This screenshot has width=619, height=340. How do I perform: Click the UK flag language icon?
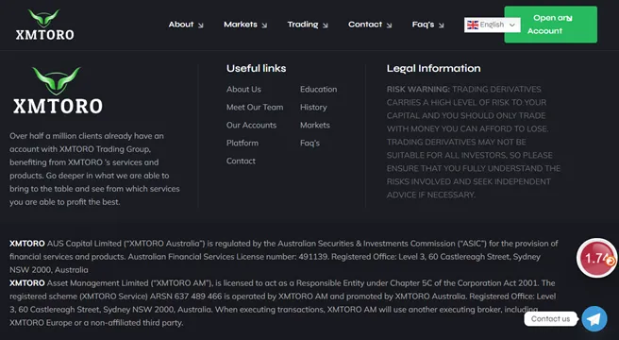pyautogui.click(x=472, y=25)
